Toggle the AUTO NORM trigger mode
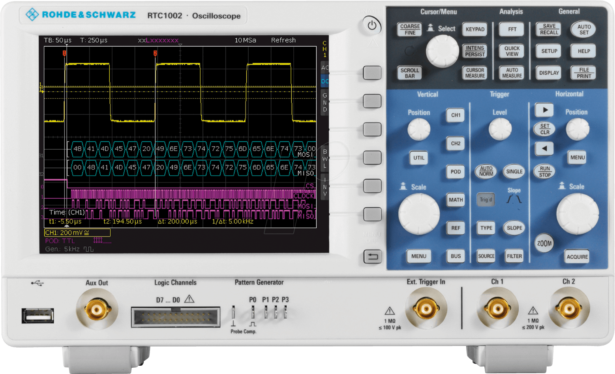This screenshot has width=615, height=374. 486,171
